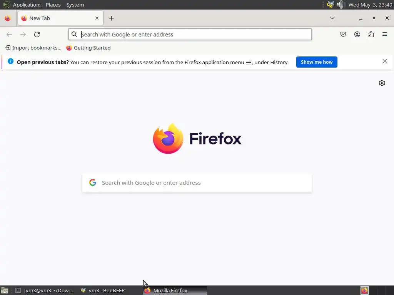Open the System menu

(75, 5)
